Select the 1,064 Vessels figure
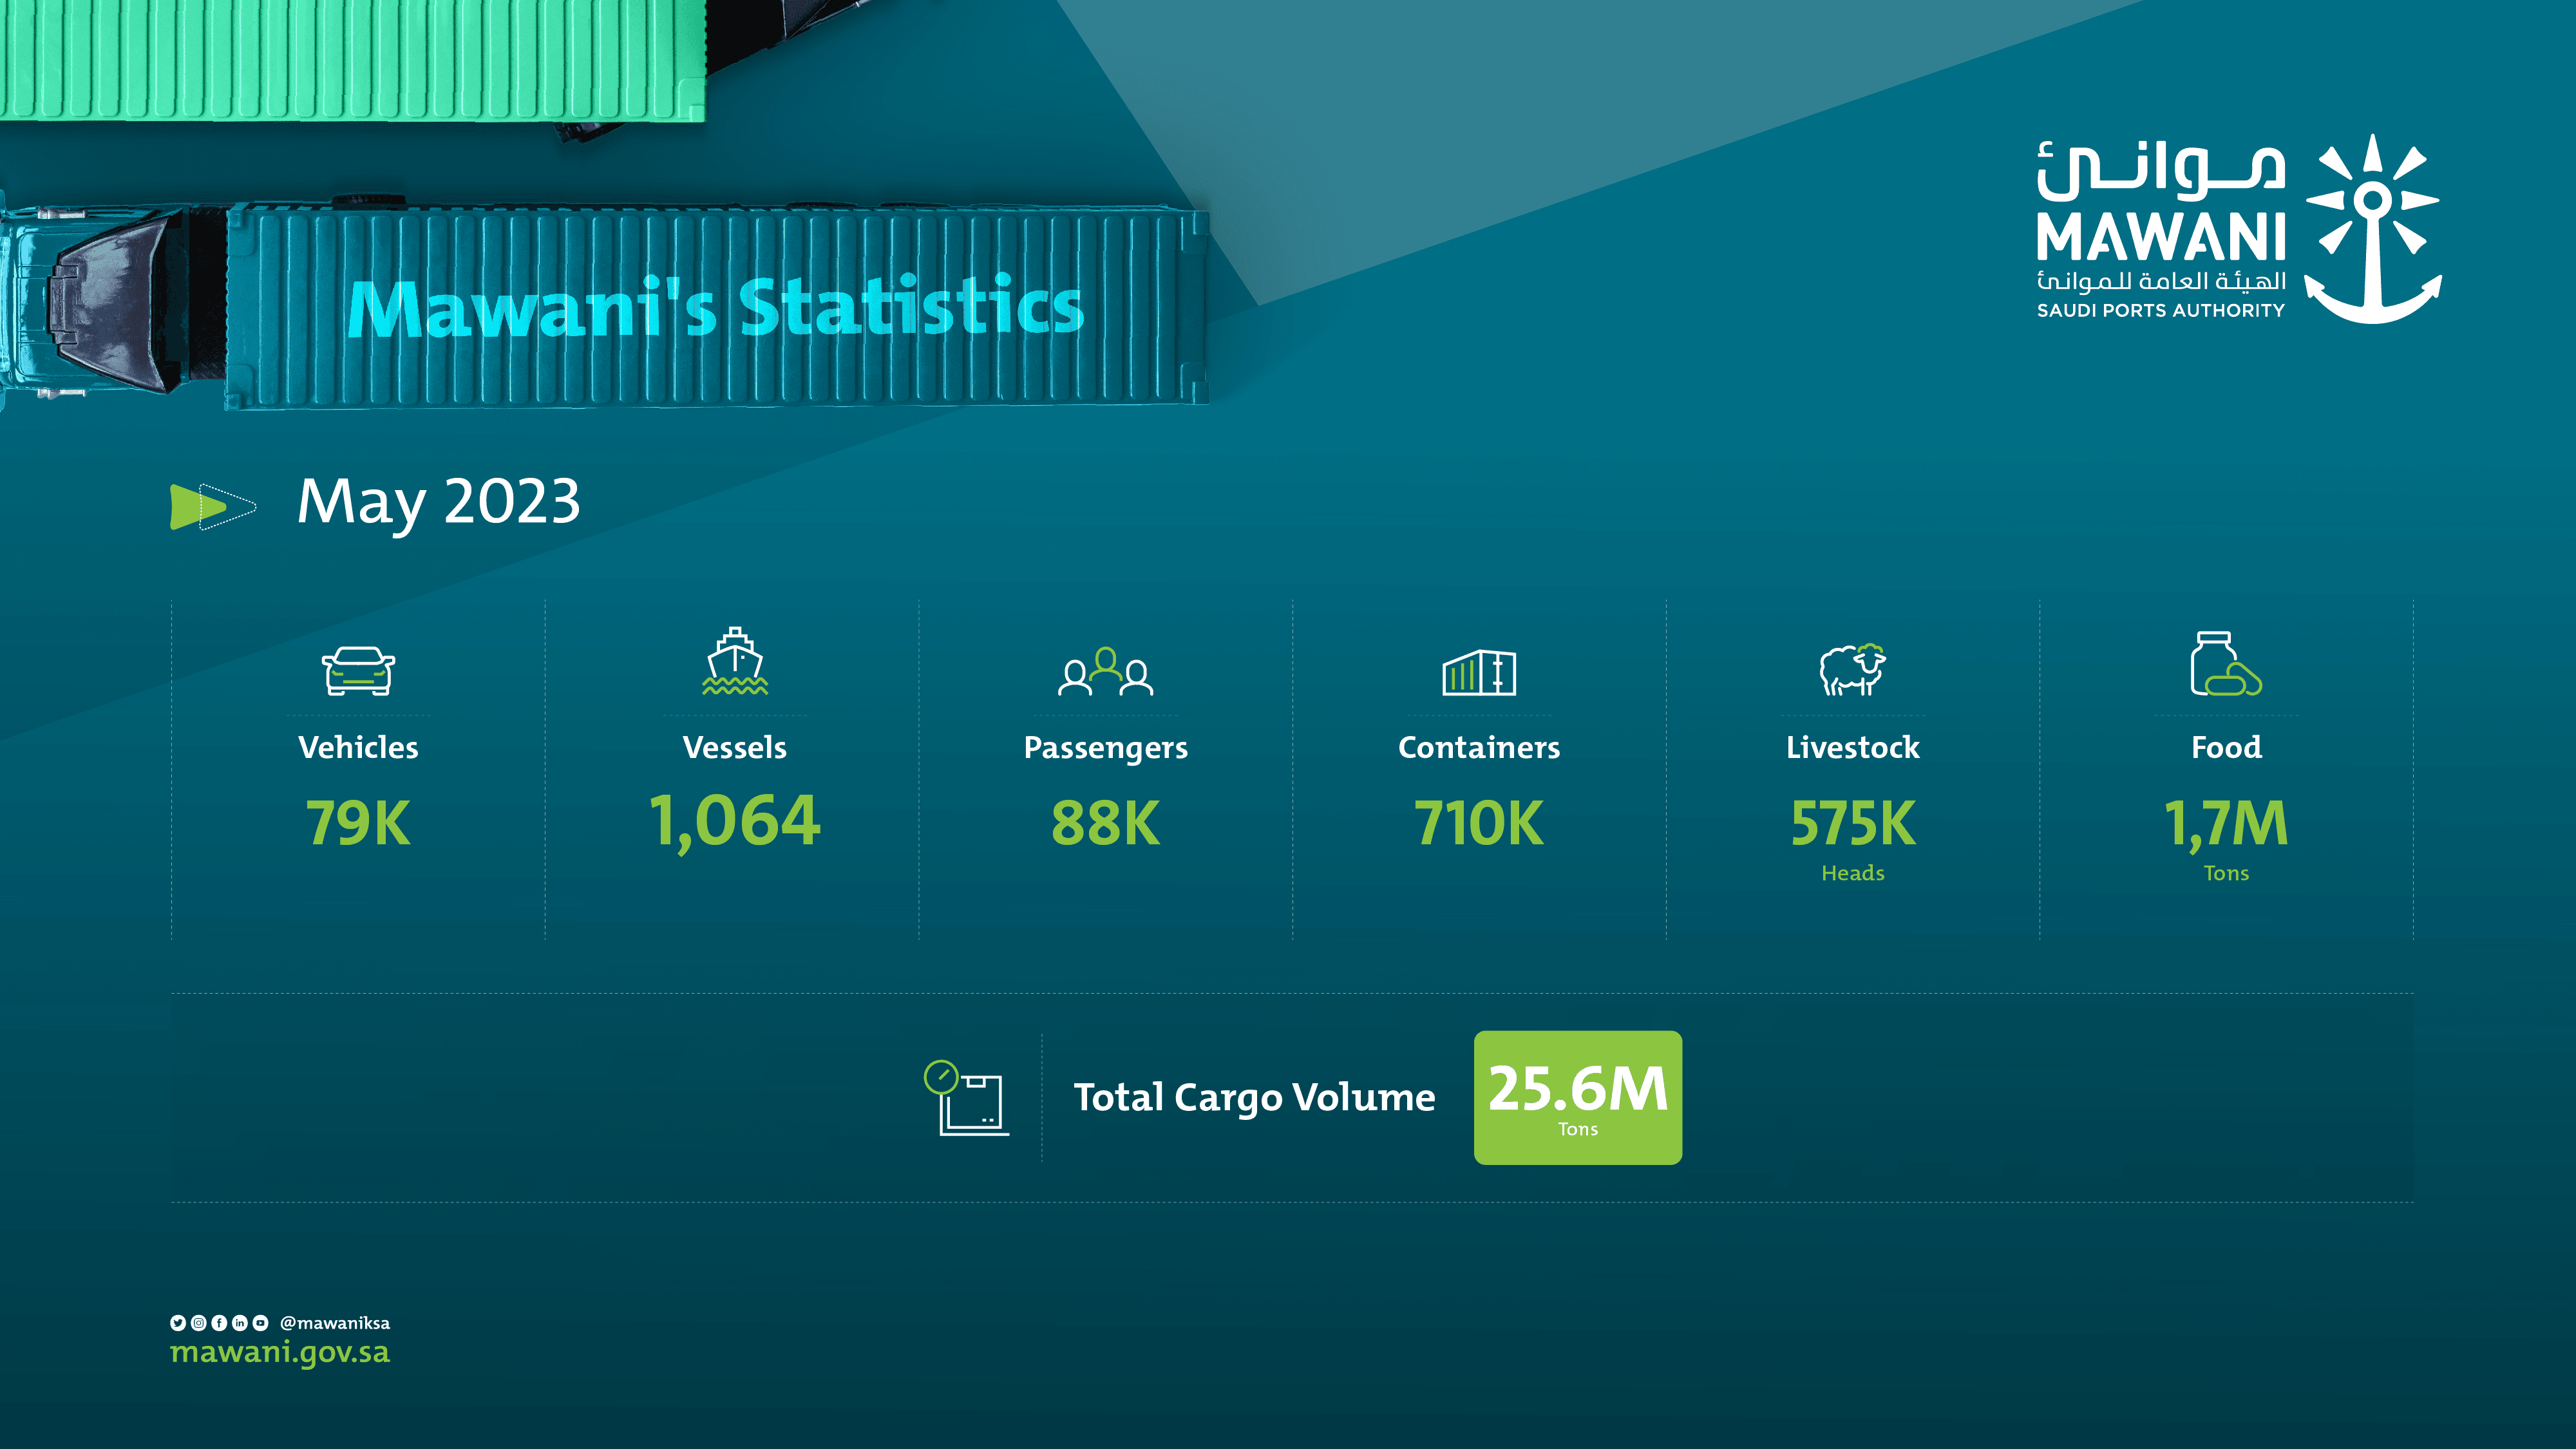 pos(735,821)
